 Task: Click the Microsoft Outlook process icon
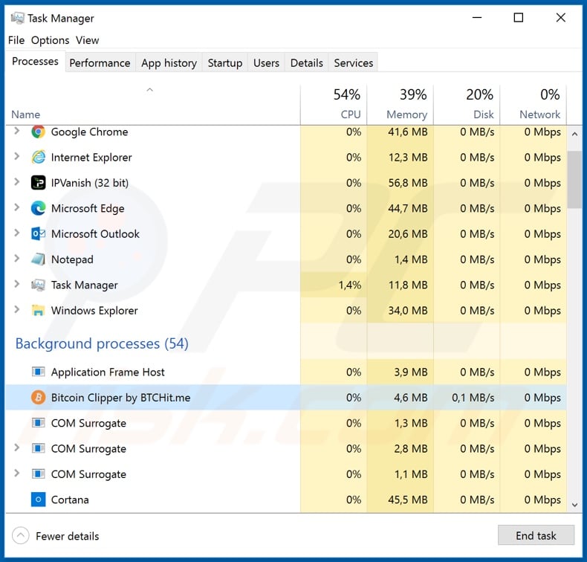[38, 233]
